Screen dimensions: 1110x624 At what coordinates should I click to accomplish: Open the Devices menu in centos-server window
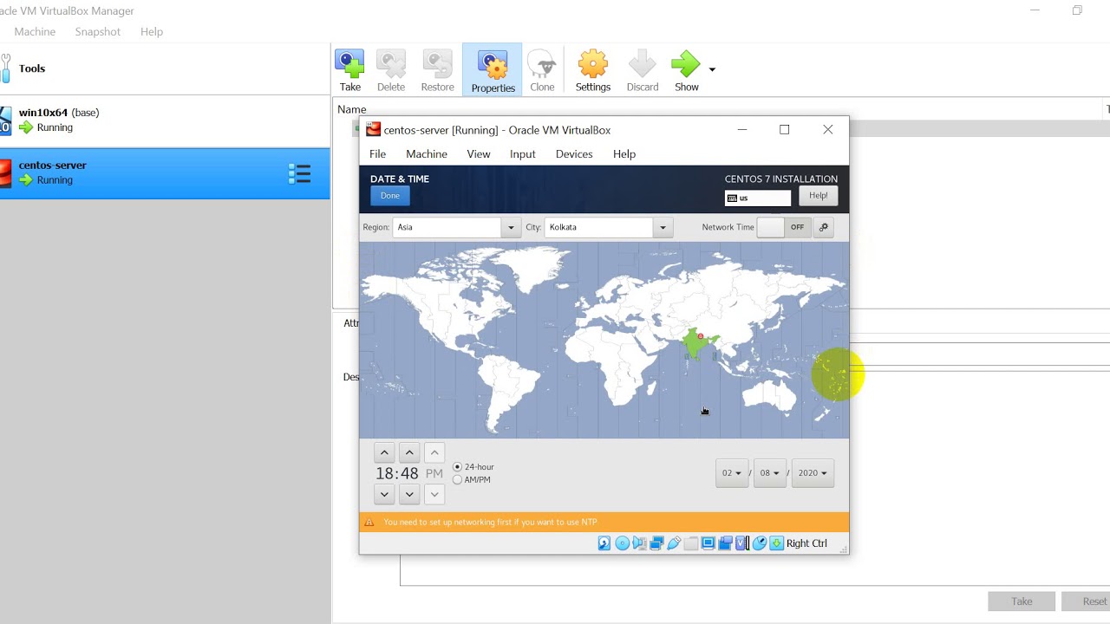click(574, 153)
